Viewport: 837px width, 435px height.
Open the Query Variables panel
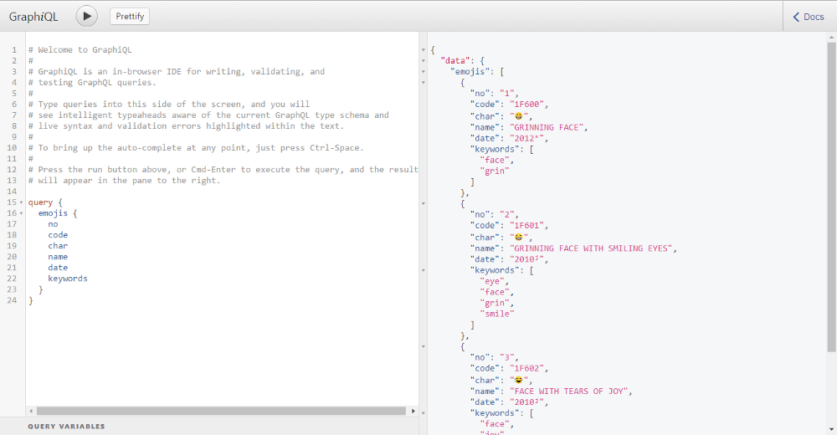(66, 426)
